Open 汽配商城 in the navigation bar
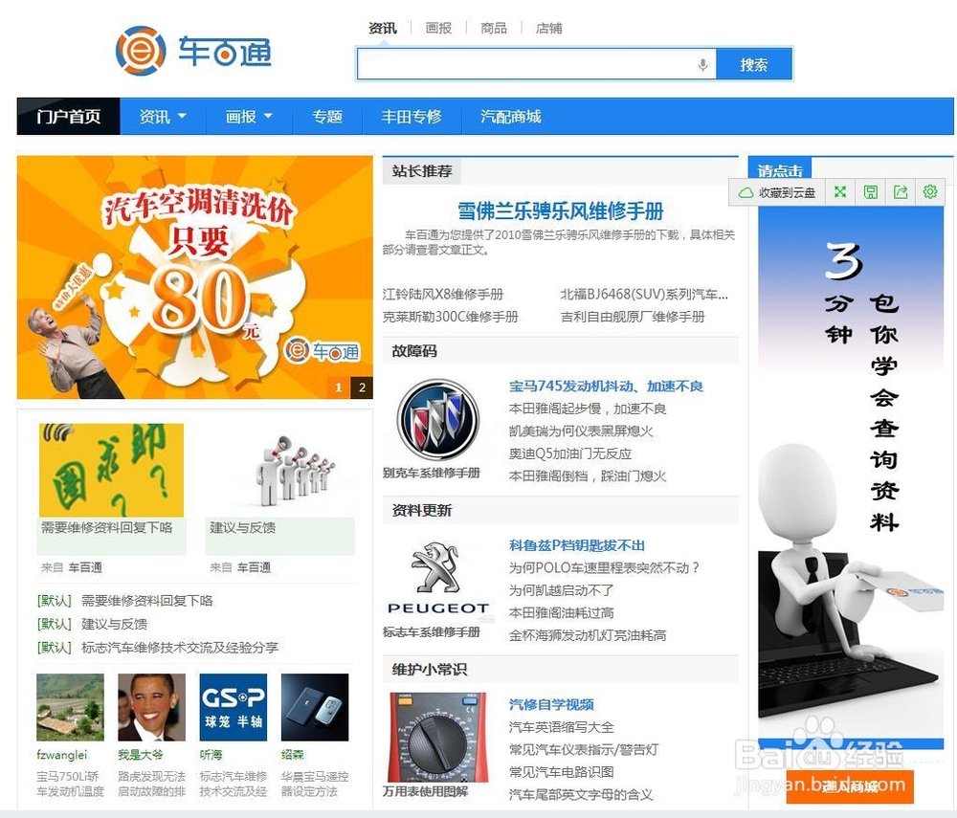The image size is (957, 818). coord(510,116)
